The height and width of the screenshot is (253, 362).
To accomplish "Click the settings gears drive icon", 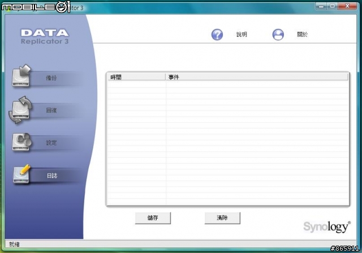I will point(21,142).
